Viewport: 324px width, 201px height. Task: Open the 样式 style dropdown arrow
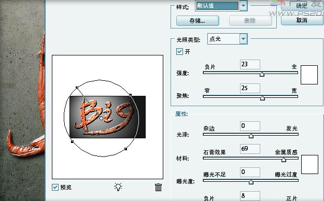point(244,6)
